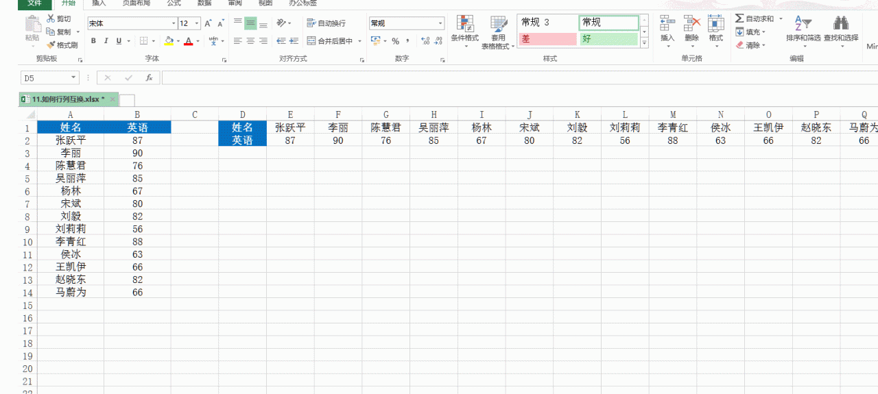Switch to the Home (开始) tab
The width and height of the screenshot is (878, 394).
click(68, 3)
